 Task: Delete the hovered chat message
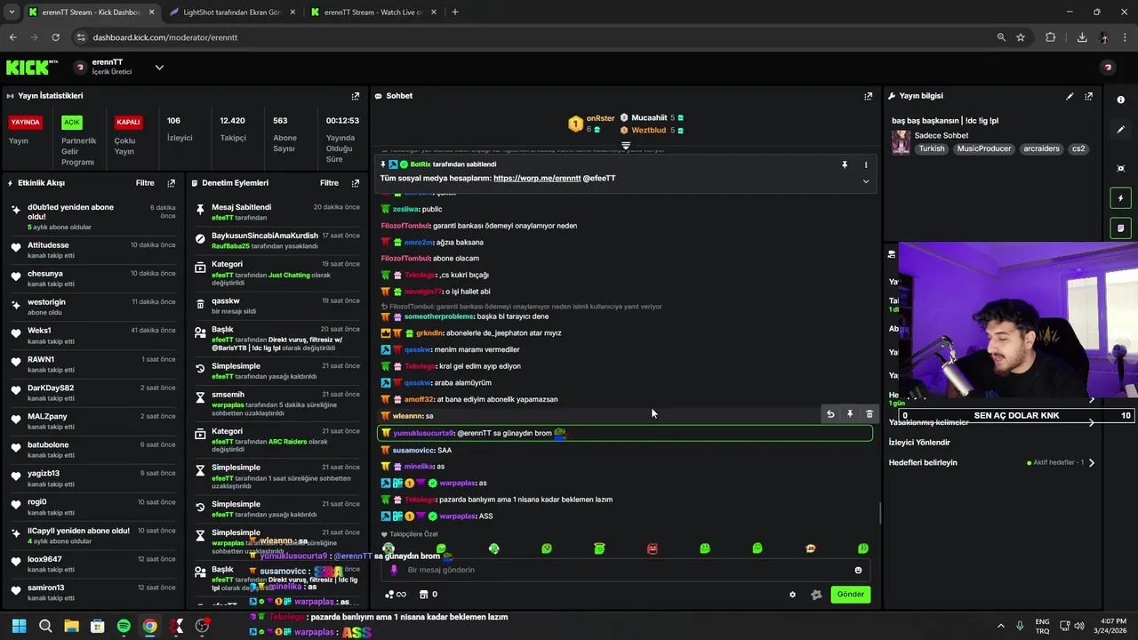pos(870,414)
